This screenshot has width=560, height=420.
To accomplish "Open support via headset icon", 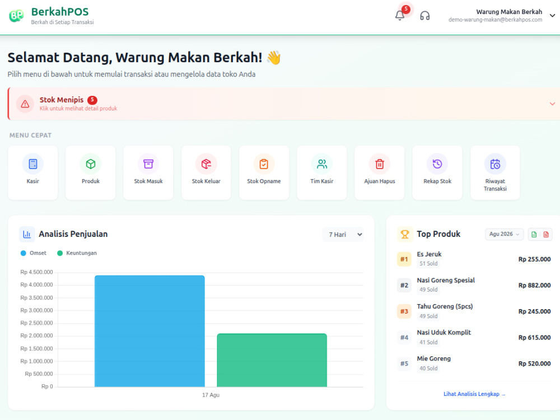I will click(424, 16).
